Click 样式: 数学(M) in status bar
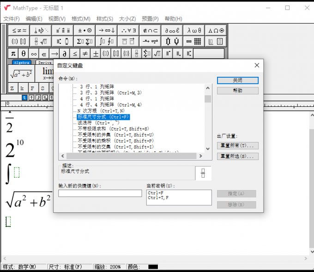This screenshot has height=272, width=314. (19, 267)
